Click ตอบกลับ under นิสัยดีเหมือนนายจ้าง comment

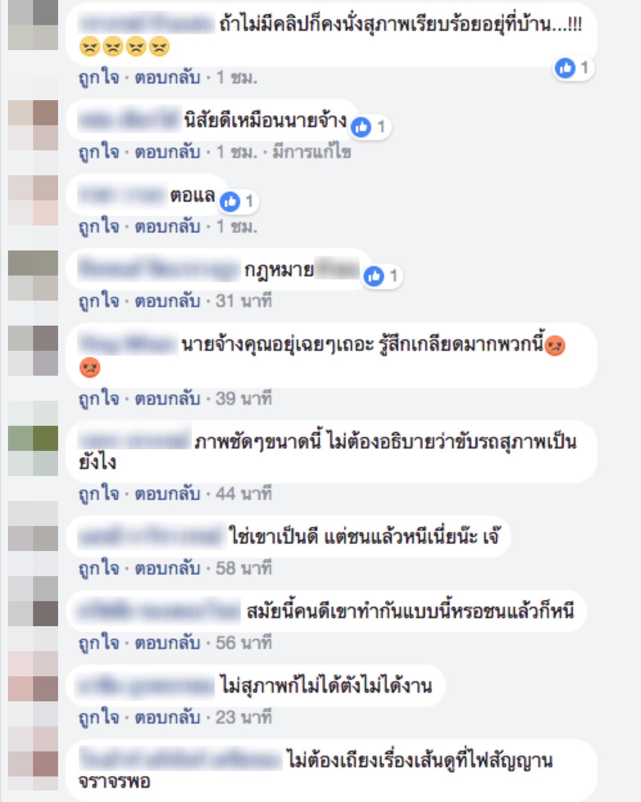click(168, 152)
